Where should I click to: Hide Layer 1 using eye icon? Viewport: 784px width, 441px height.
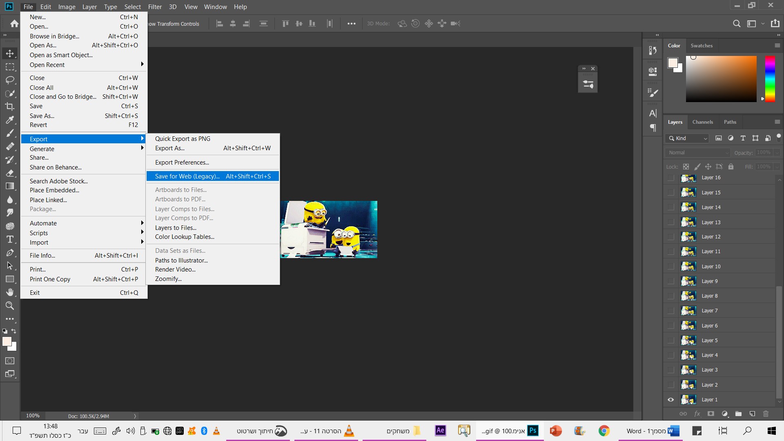coord(670,399)
